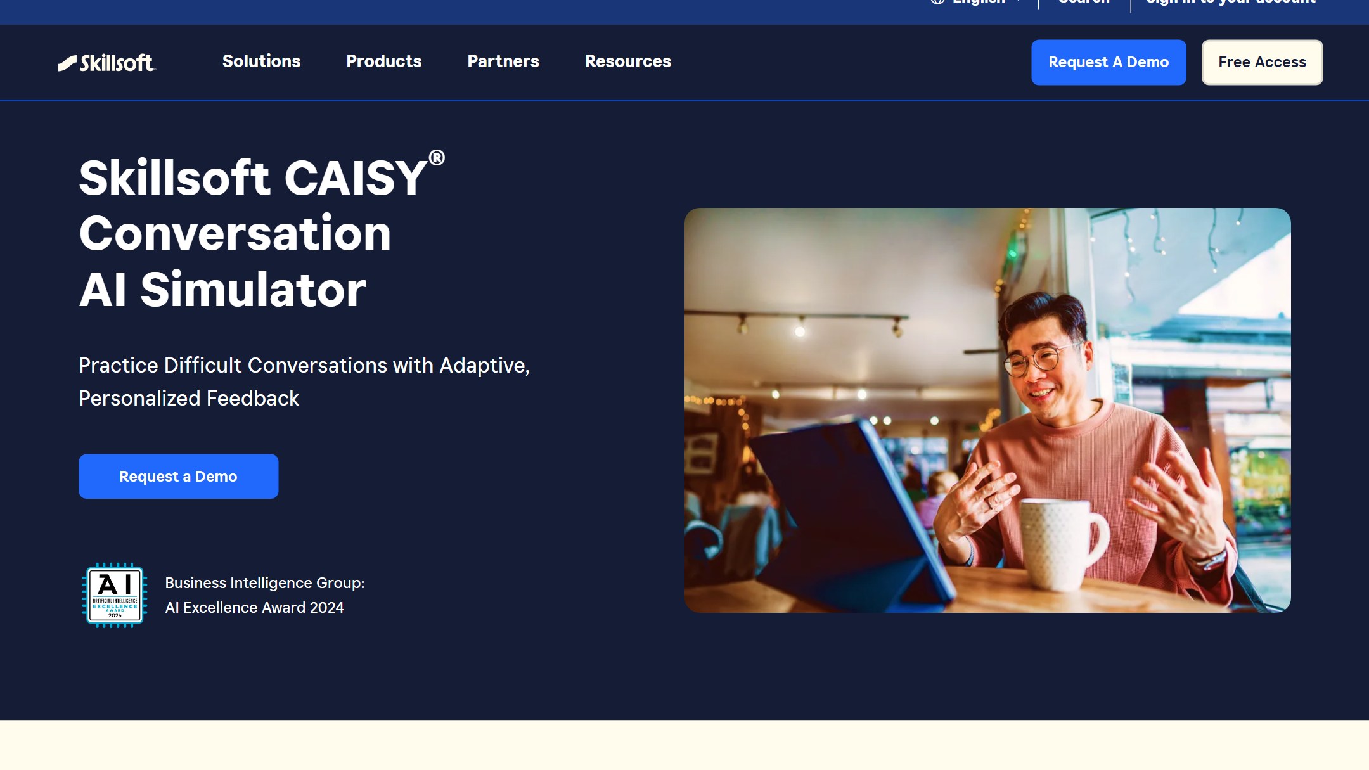Open the Products menu
The width and height of the screenshot is (1369, 770).
pos(383,61)
